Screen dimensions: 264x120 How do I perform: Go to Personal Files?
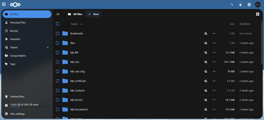pos(27,22)
